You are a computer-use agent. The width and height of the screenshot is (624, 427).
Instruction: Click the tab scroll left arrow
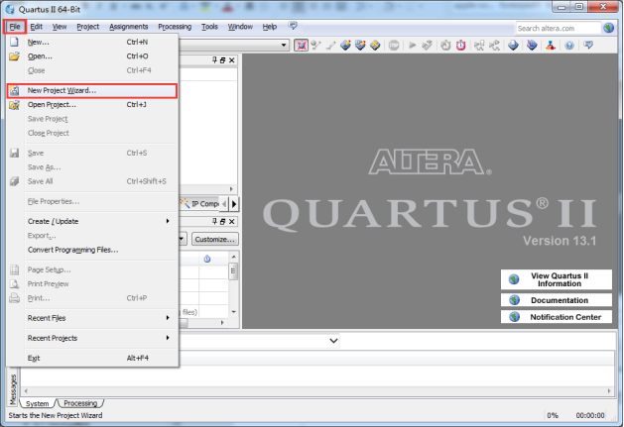[x=224, y=204]
